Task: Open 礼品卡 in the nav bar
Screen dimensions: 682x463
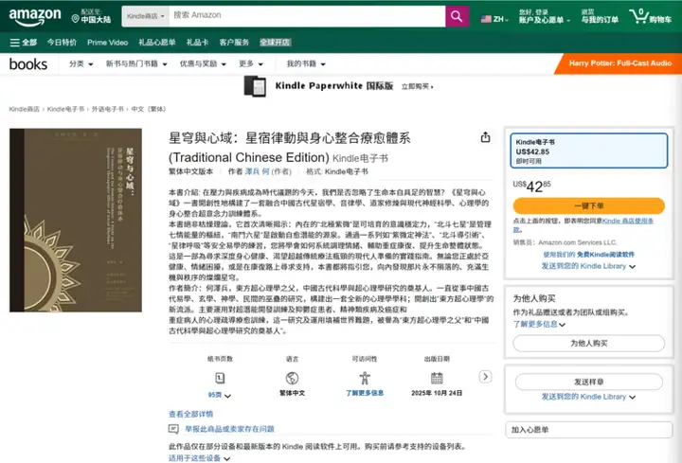Action: [x=197, y=43]
